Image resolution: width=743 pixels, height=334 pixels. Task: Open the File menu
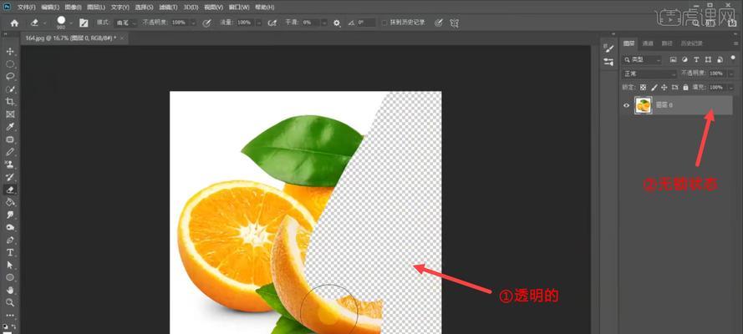[x=27, y=8]
